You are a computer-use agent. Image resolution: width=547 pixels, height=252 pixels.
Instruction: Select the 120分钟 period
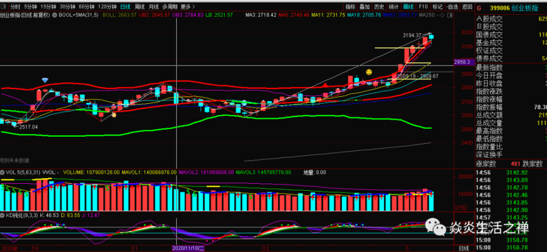[107, 7]
